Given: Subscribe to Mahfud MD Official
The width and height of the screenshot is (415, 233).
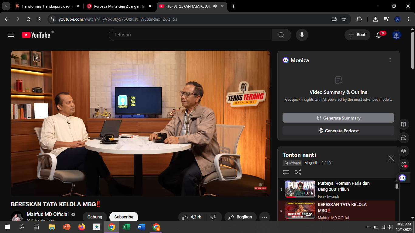Looking at the screenshot, I should point(124,217).
